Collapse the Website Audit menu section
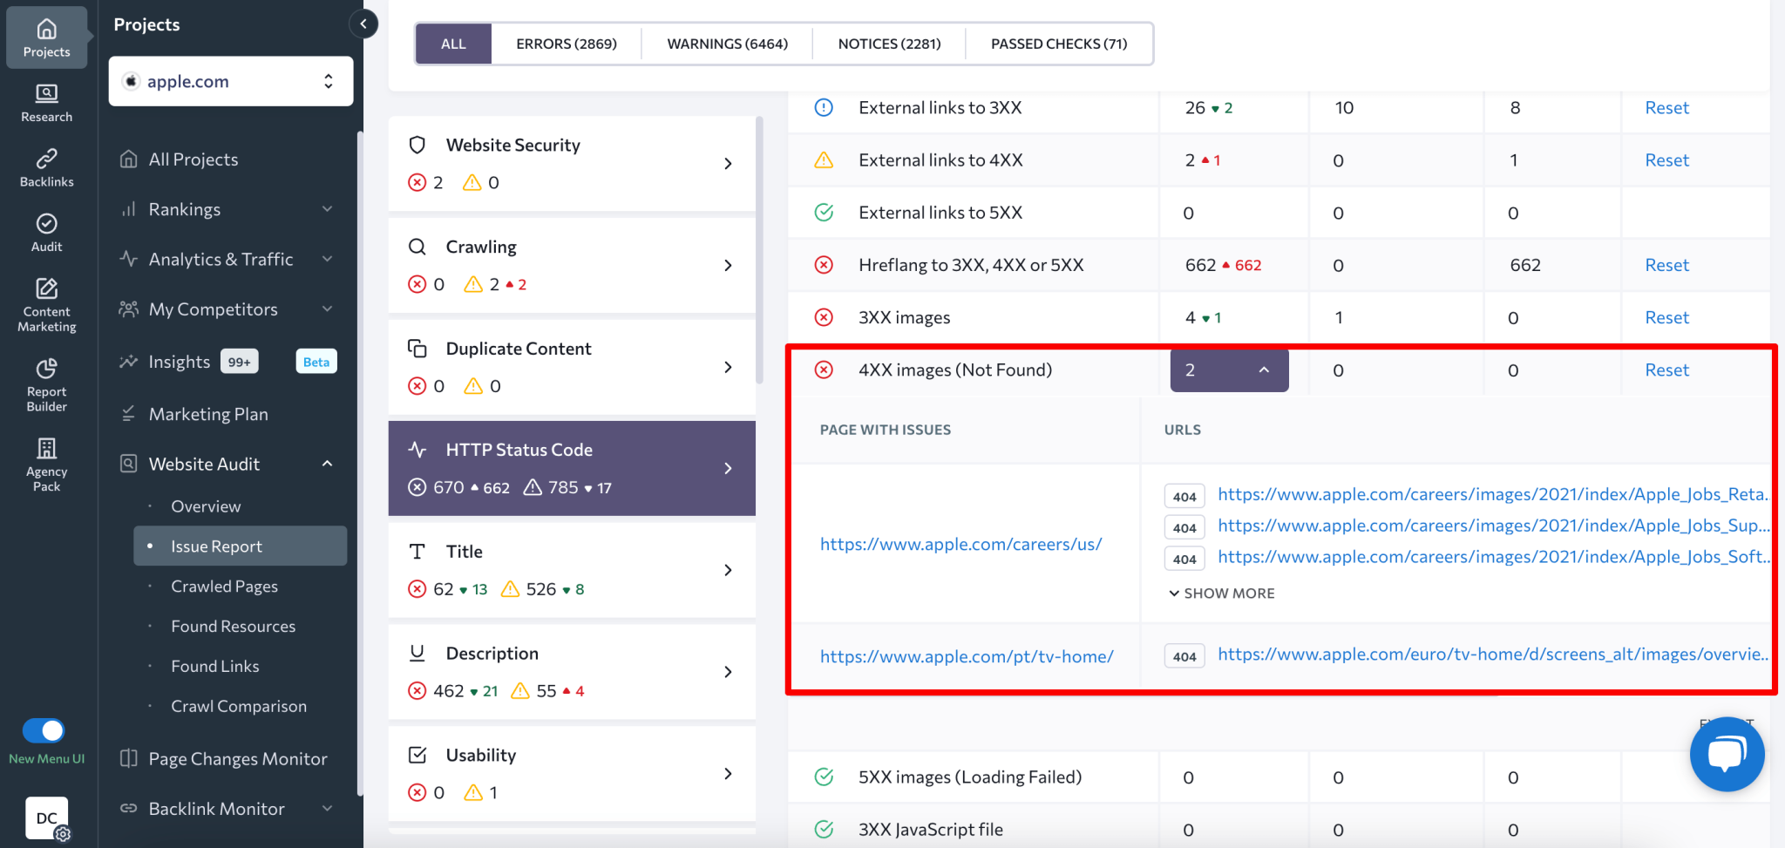1785x848 pixels. pos(327,464)
